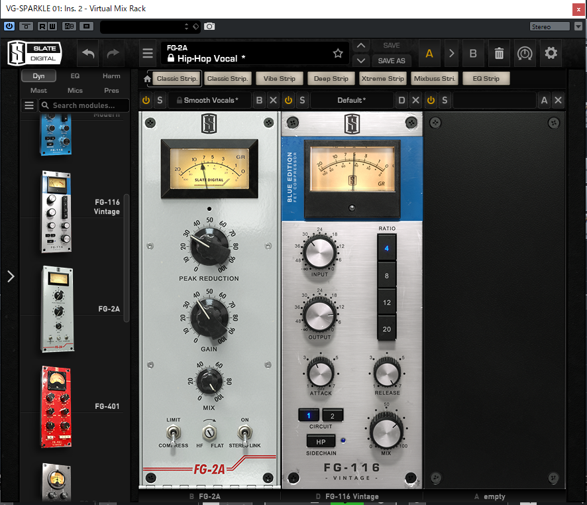Viewport: 587px width, 505px height.
Task: Click the lock icon on Smooth Vocals preset
Action: click(x=180, y=100)
